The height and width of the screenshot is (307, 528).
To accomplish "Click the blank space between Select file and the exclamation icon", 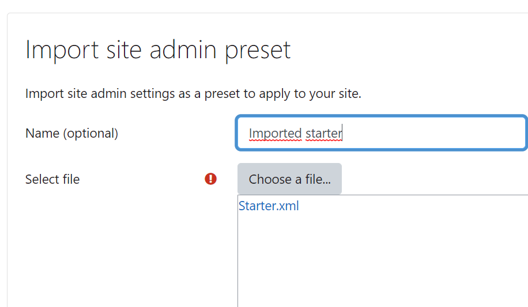I will pyautogui.click(x=142, y=179).
